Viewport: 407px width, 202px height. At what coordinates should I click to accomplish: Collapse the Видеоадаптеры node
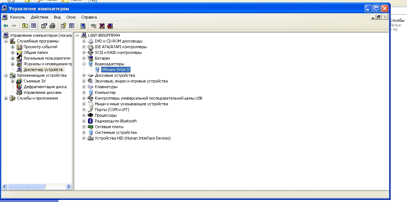[x=84, y=64]
